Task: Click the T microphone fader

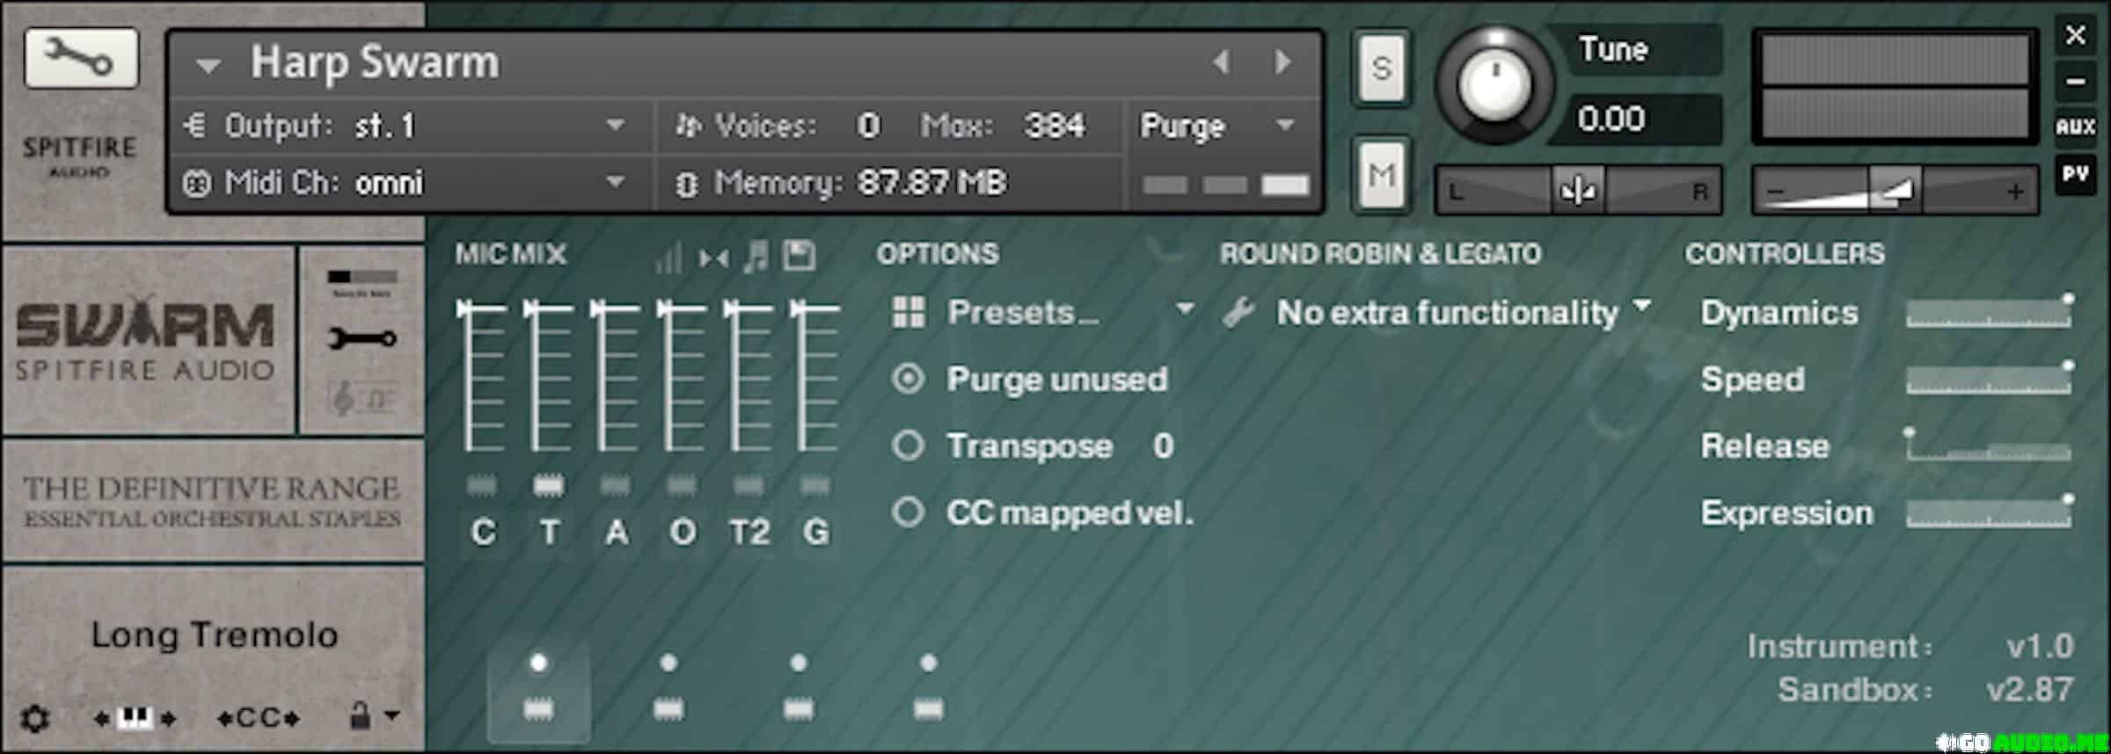Action: pyautogui.click(x=548, y=374)
